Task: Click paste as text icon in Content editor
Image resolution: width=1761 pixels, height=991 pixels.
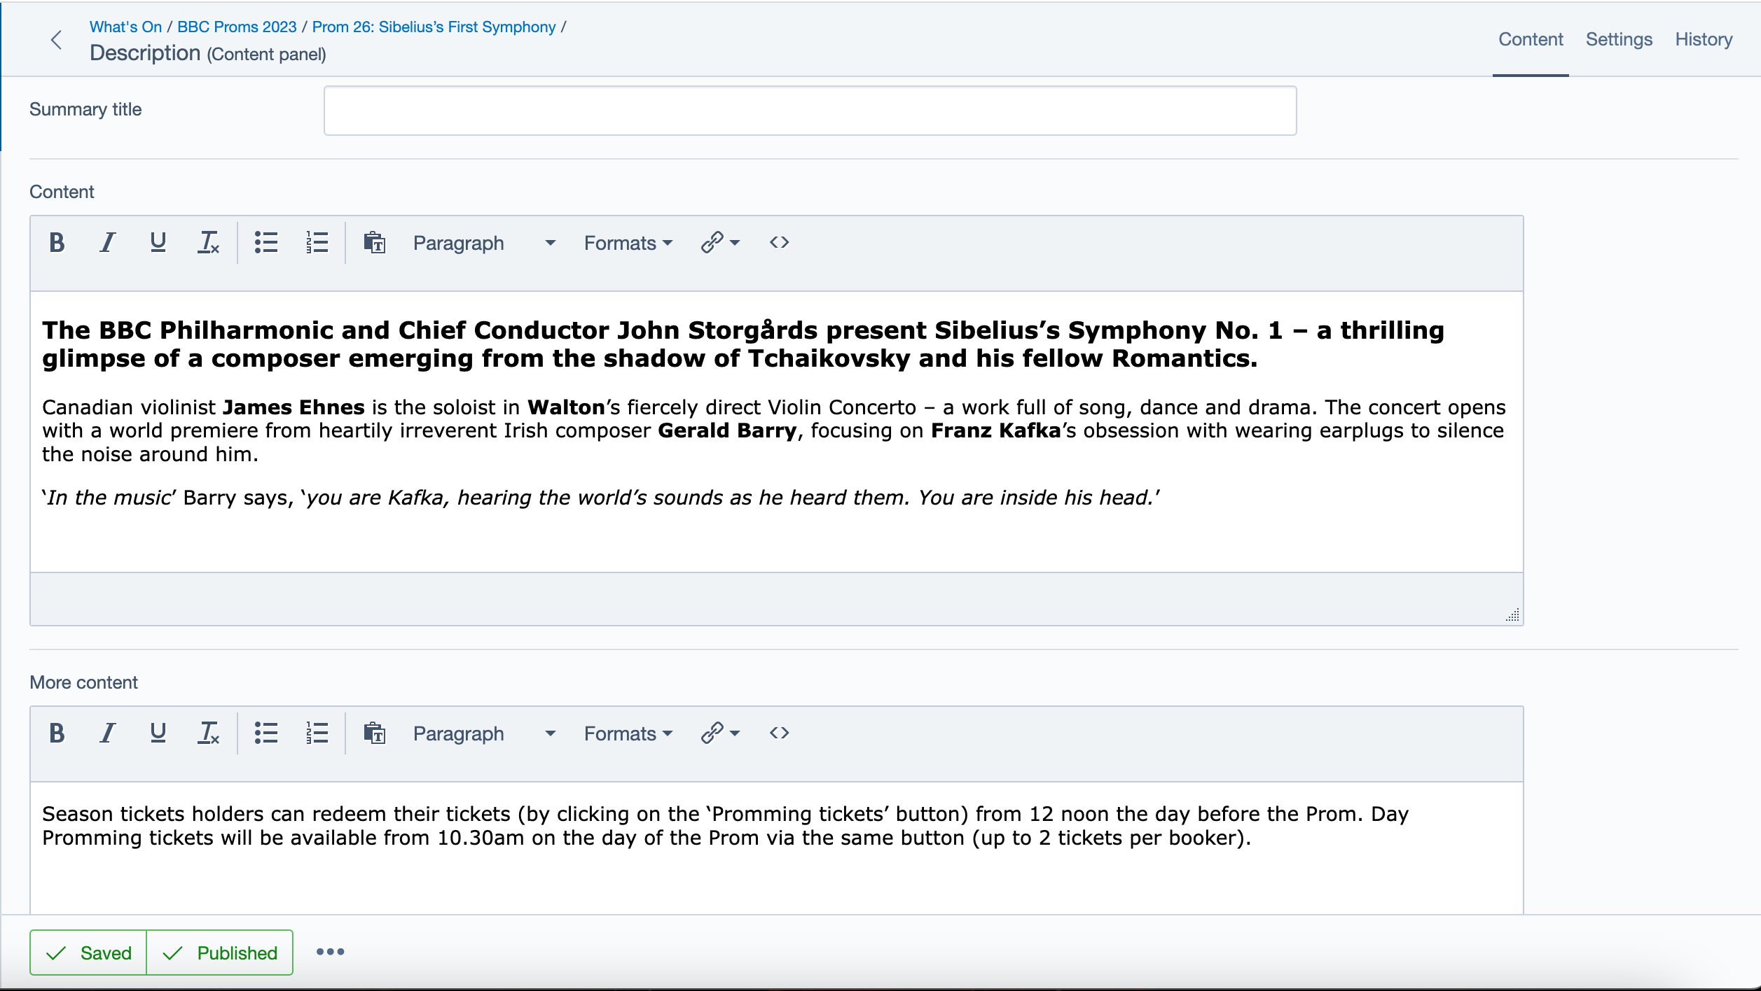Action: click(x=374, y=243)
